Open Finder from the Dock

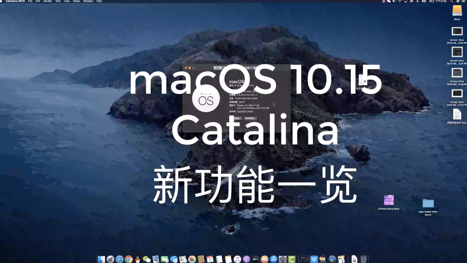click(101, 259)
